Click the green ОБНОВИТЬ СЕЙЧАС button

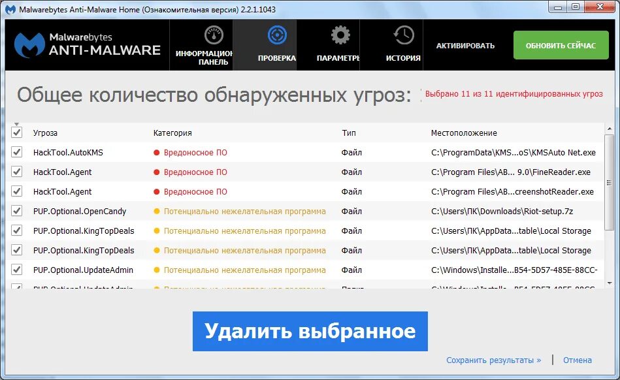pyautogui.click(x=561, y=46)
